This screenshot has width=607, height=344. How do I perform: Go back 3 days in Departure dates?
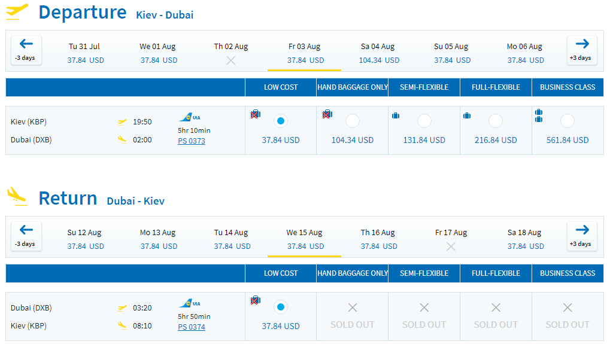(x=26, y=50)
